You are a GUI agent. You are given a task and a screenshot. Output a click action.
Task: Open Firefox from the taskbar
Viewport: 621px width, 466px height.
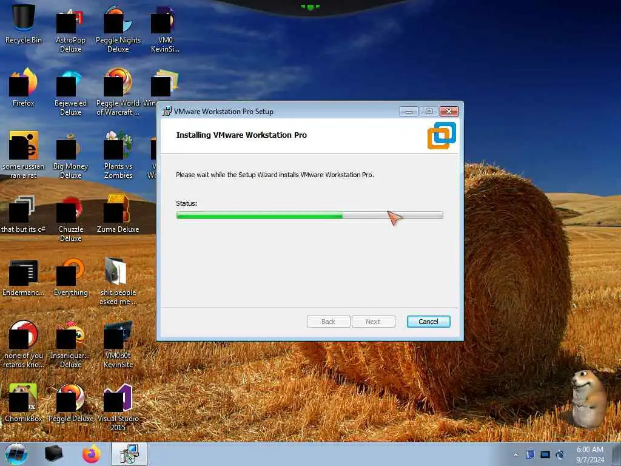tap(92, 454)
